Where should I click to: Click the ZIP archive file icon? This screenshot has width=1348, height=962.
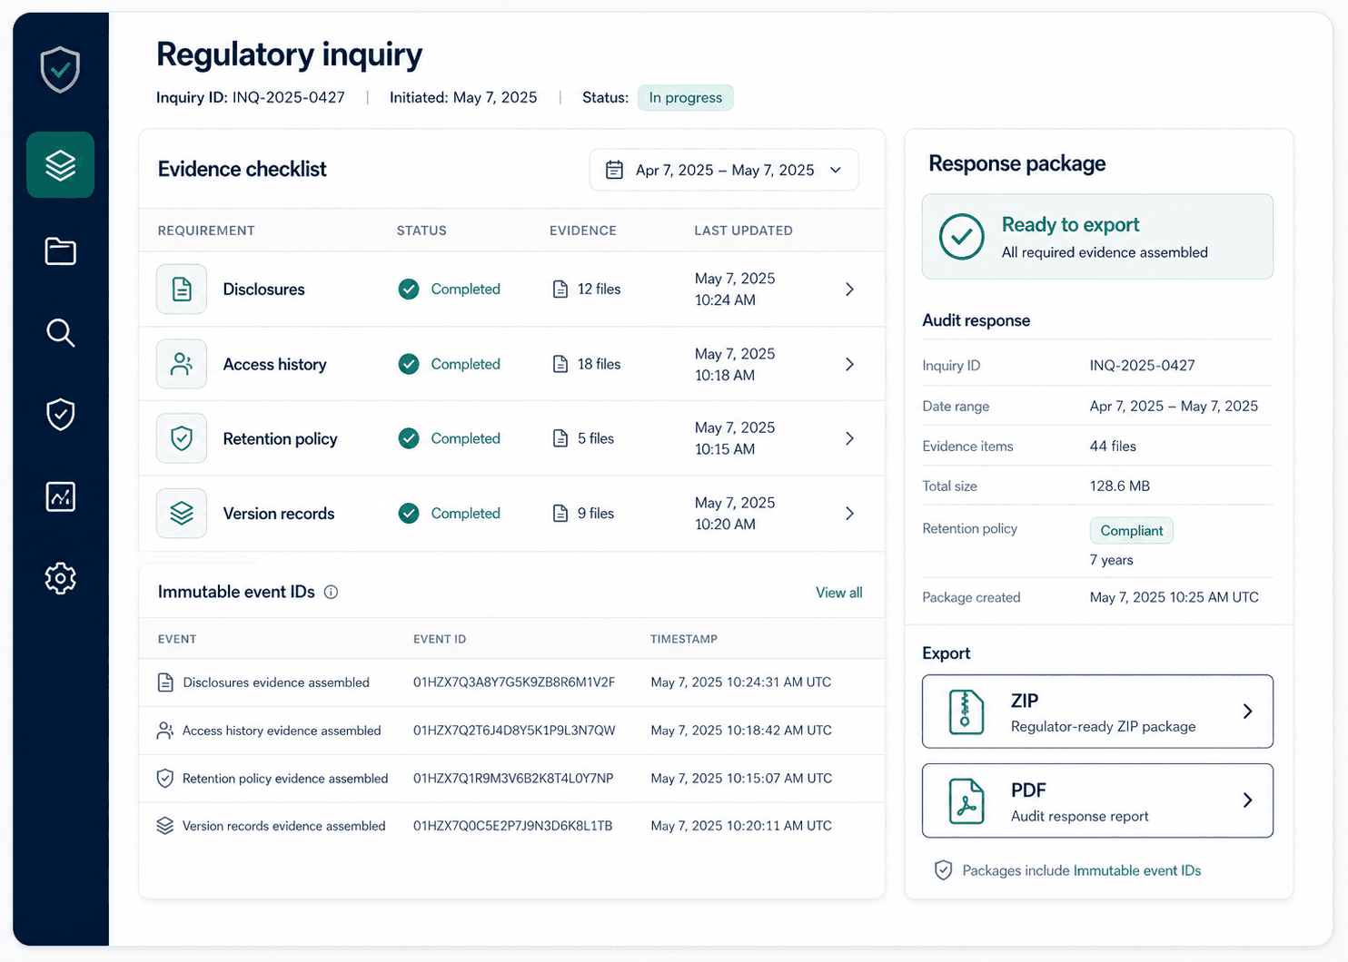966,712
